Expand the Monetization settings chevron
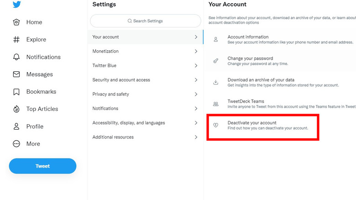 pos(196,52)
